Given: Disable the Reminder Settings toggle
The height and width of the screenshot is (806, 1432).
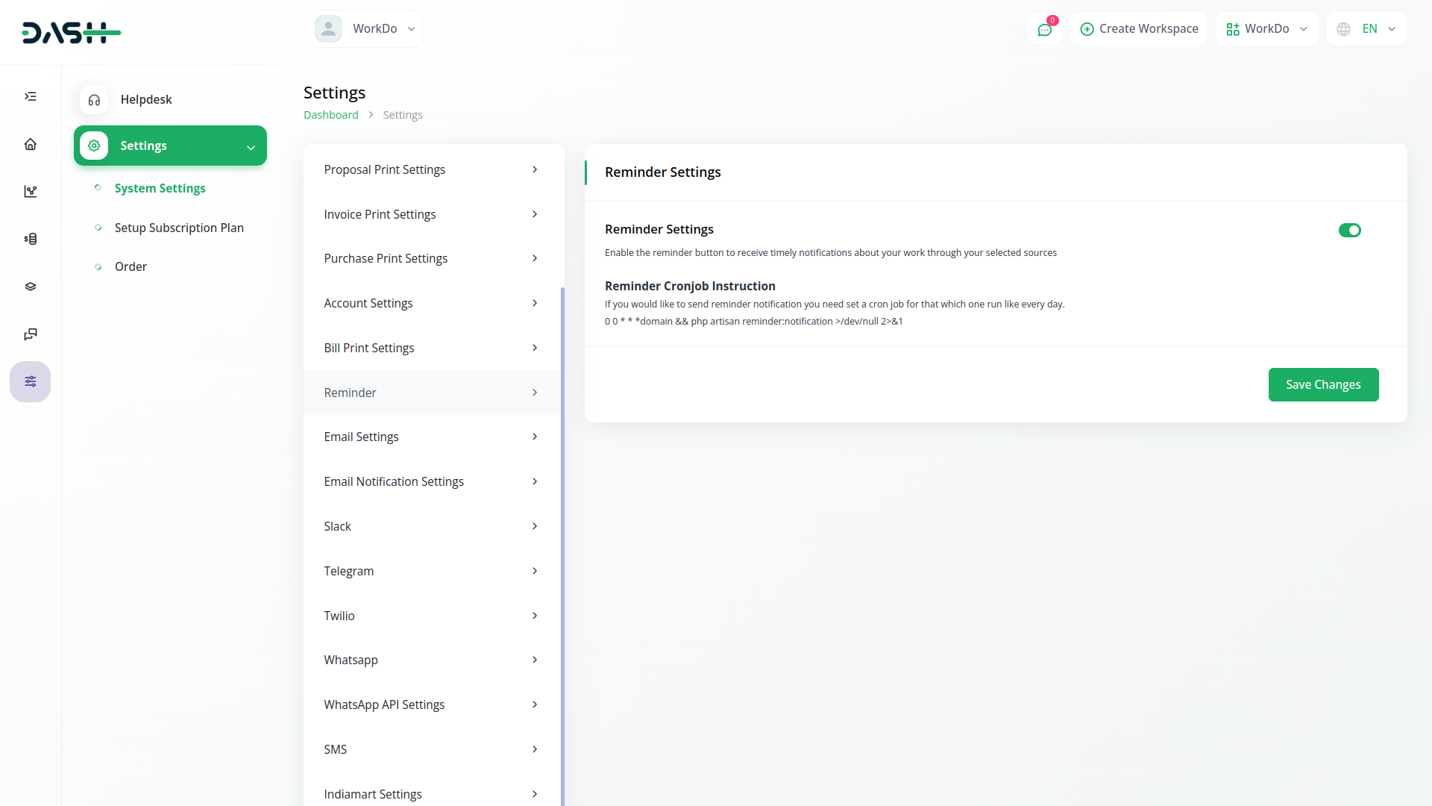Looking at the screenshot, I should (x=1349, y=231).
